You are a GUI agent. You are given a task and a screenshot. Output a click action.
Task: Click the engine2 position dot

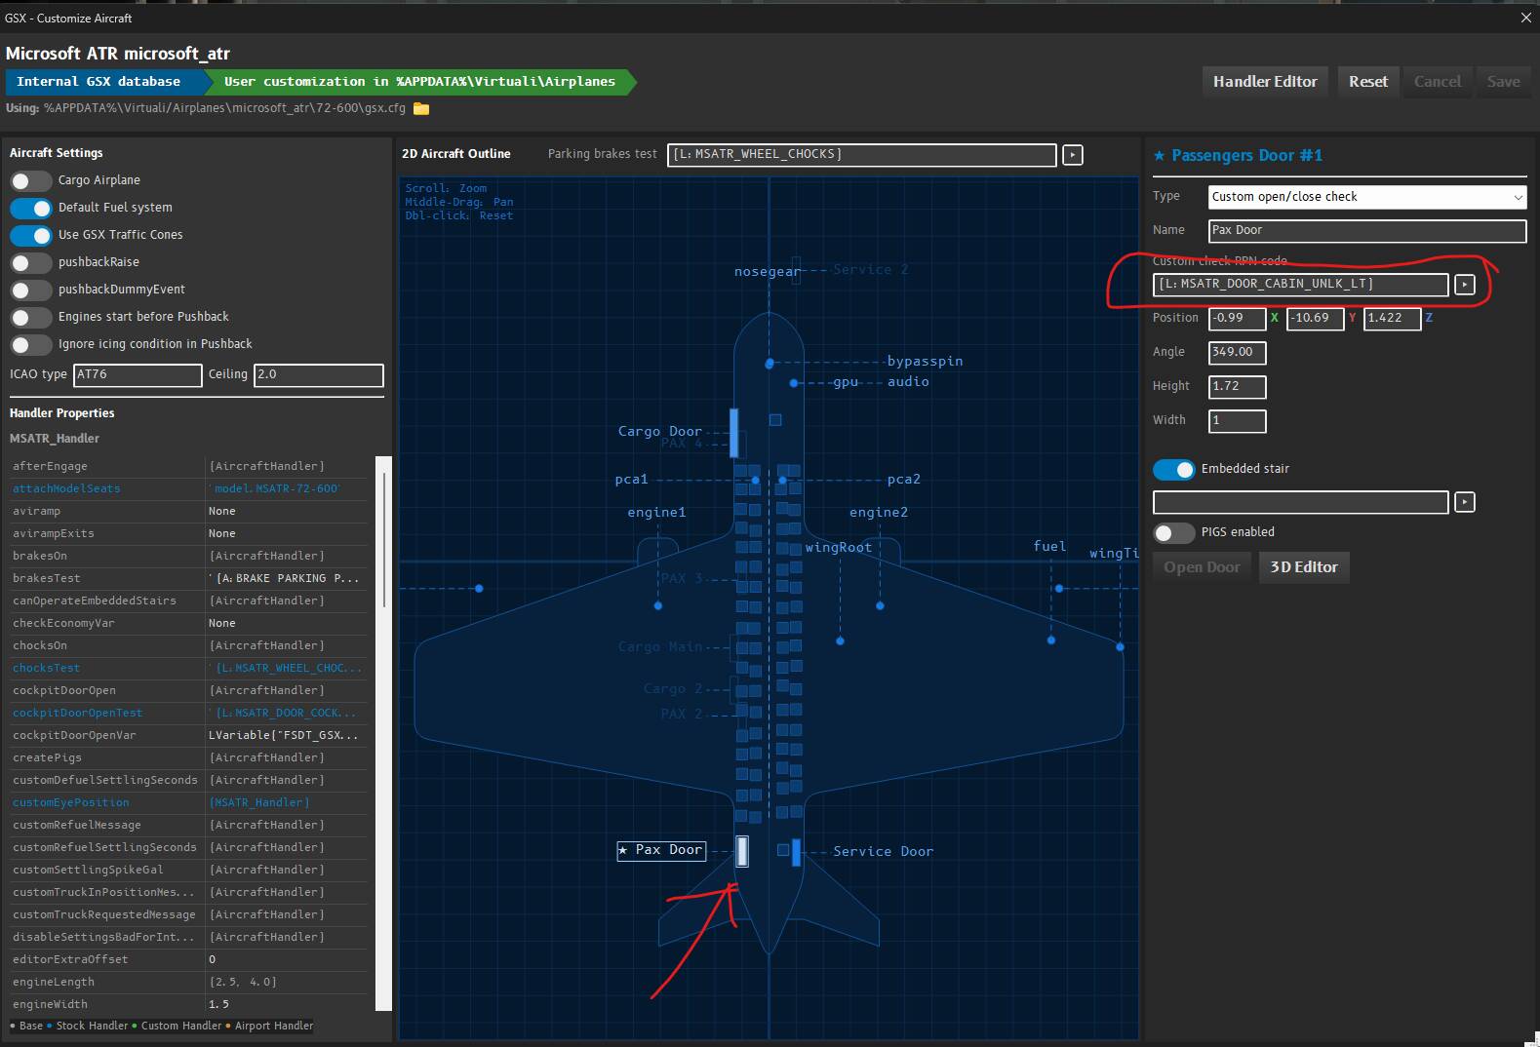(880, 605)
